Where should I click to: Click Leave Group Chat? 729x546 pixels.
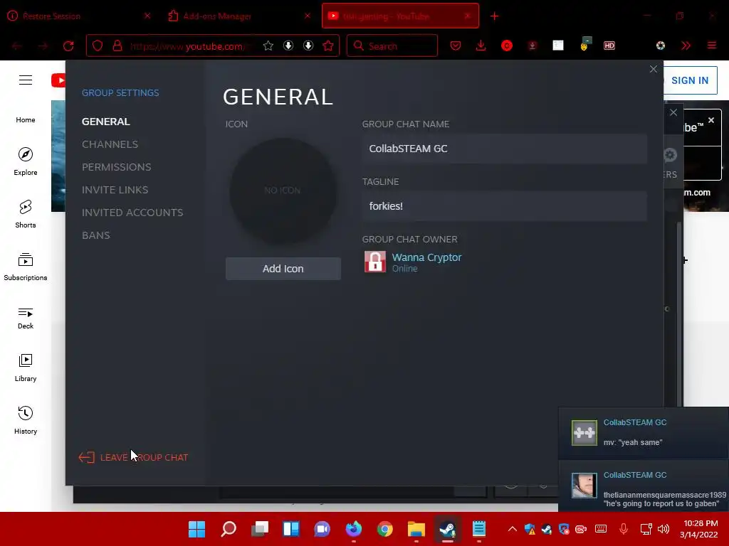[133, 457]
